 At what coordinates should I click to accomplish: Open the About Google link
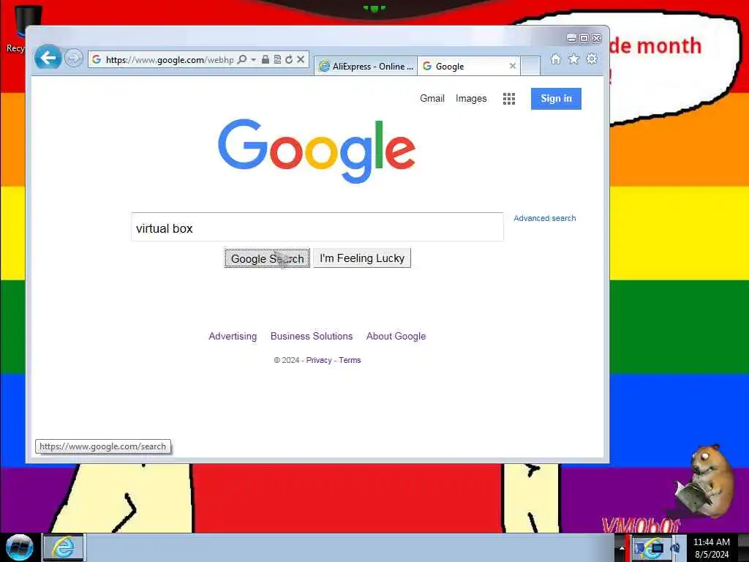[x=396, y=336]
